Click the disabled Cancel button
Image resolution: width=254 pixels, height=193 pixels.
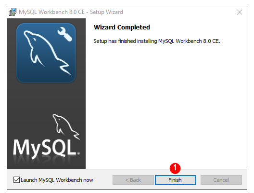click(221, 180)
